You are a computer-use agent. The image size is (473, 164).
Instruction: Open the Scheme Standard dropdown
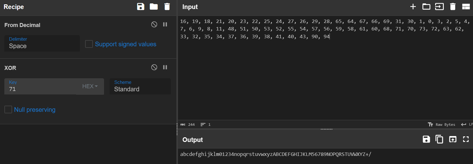(140, 86)
